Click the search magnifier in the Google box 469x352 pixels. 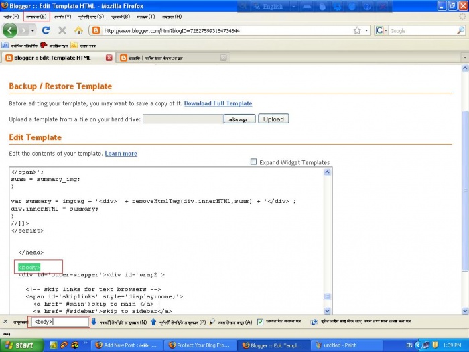pos(461,30)
